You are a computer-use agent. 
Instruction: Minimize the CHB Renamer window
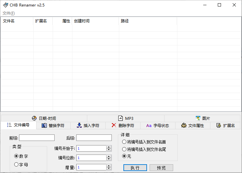205,5
